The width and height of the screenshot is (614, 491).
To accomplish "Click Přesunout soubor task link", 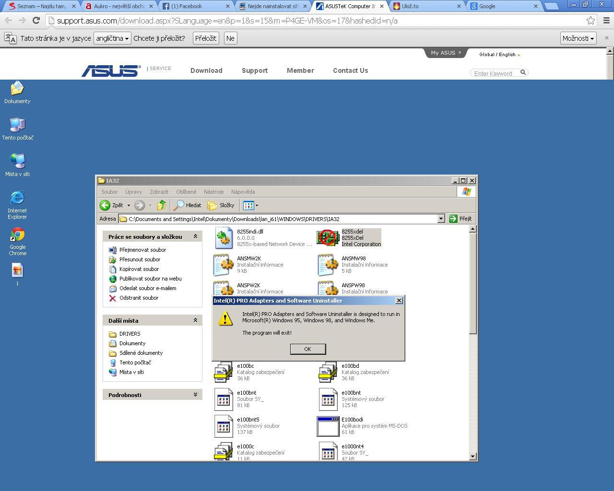I will tap(140, 259).
